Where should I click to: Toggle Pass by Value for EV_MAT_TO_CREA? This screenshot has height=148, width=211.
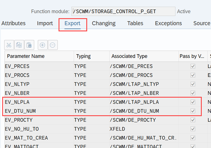(x=193, y=138)
